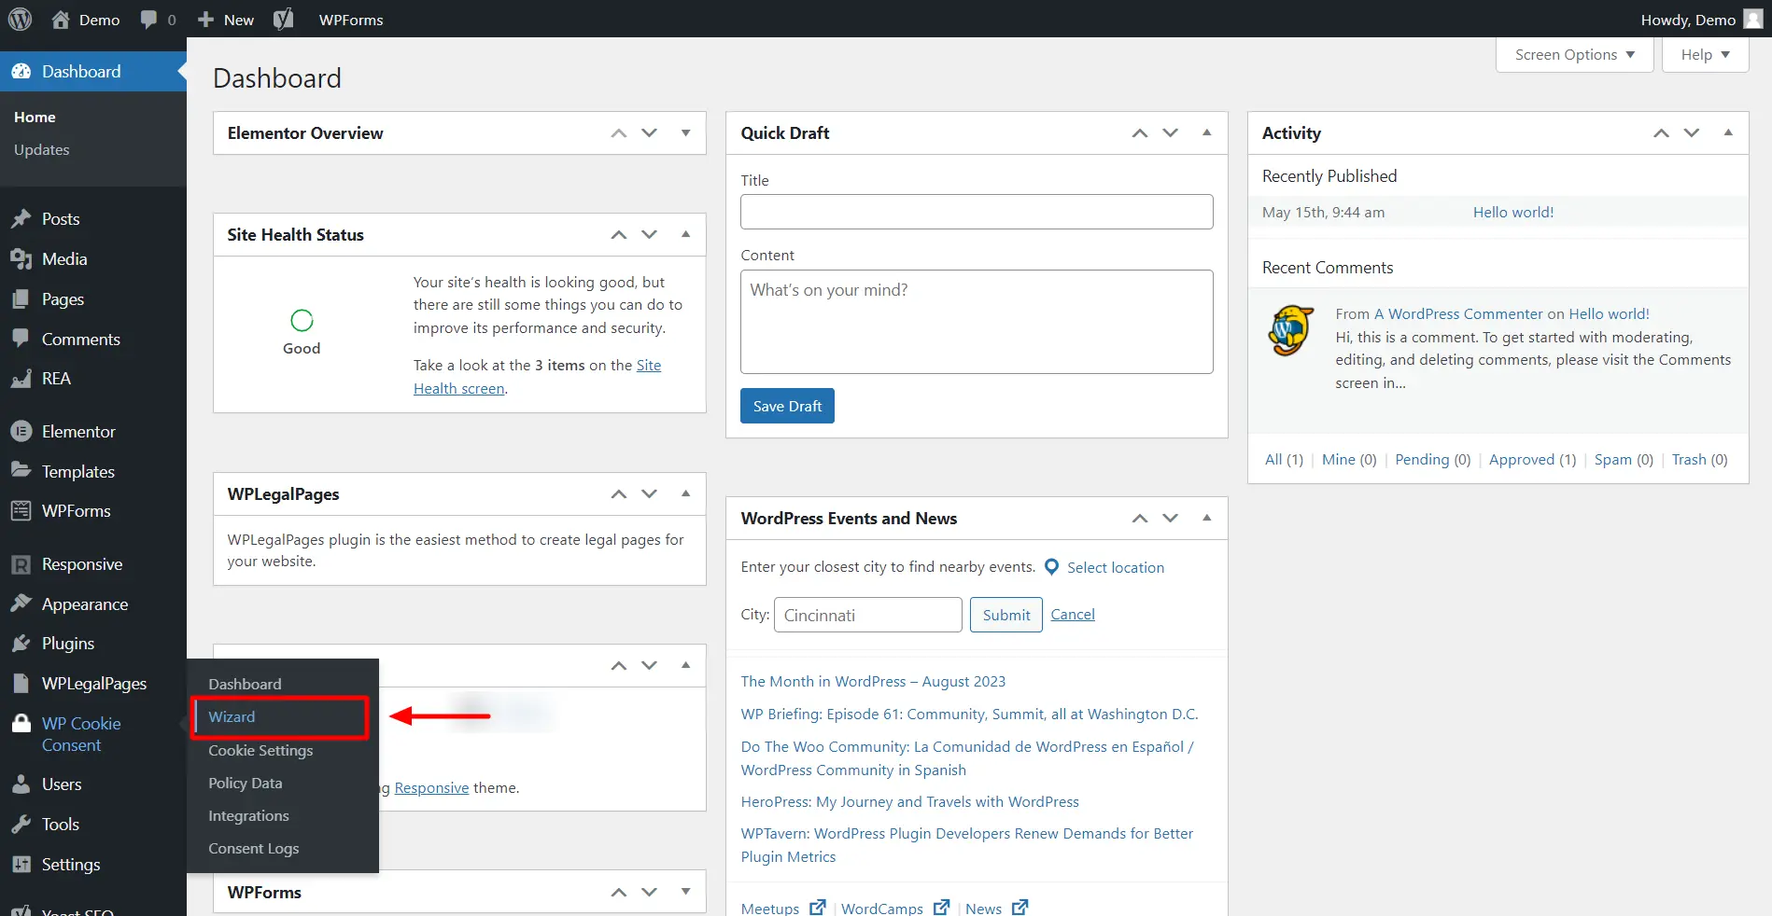The height and width of the screenshot is (916, 1772).
Task: Open the Hello world! post link
Action: 1512,212
